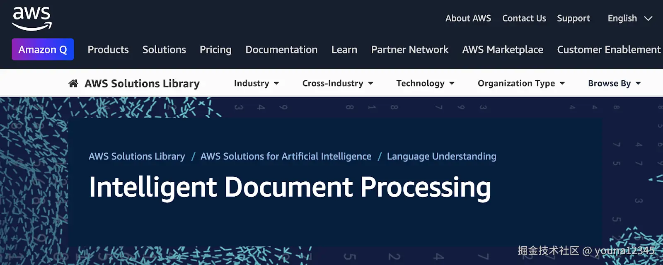Open the Documentation menu
The height and width of the screenshot is (265, 663).
(x=281, y=50)
